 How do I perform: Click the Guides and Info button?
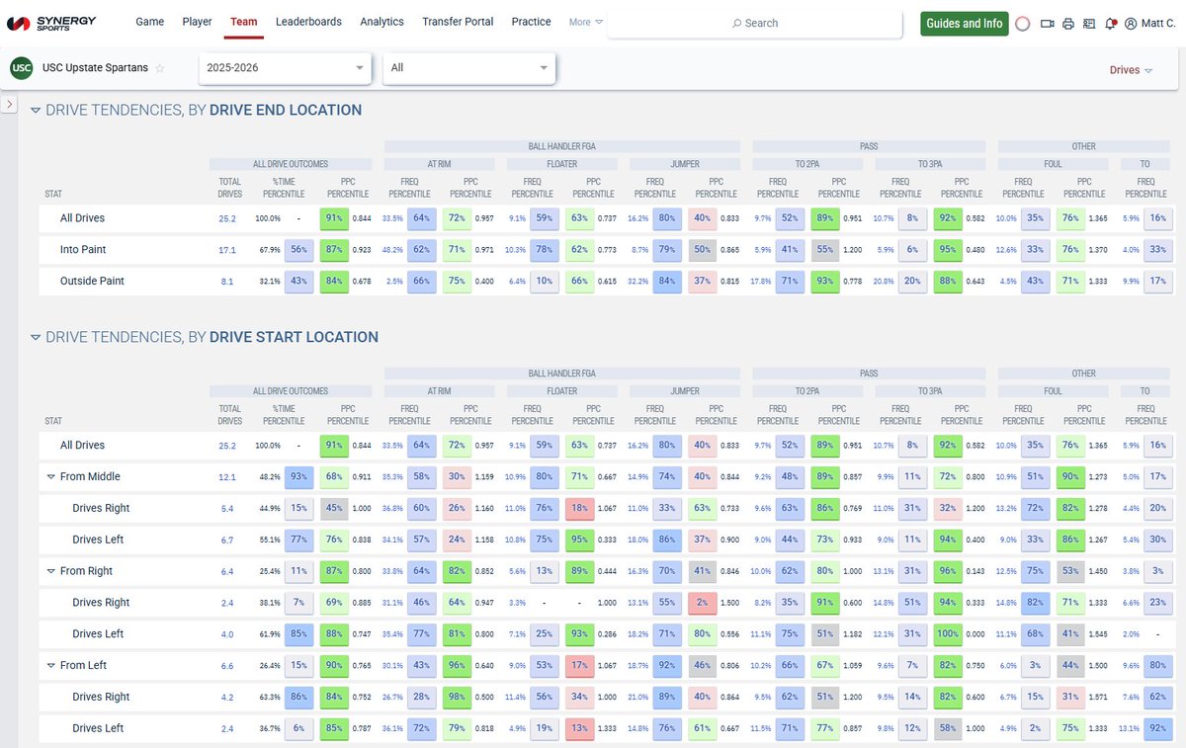point(964,23)
